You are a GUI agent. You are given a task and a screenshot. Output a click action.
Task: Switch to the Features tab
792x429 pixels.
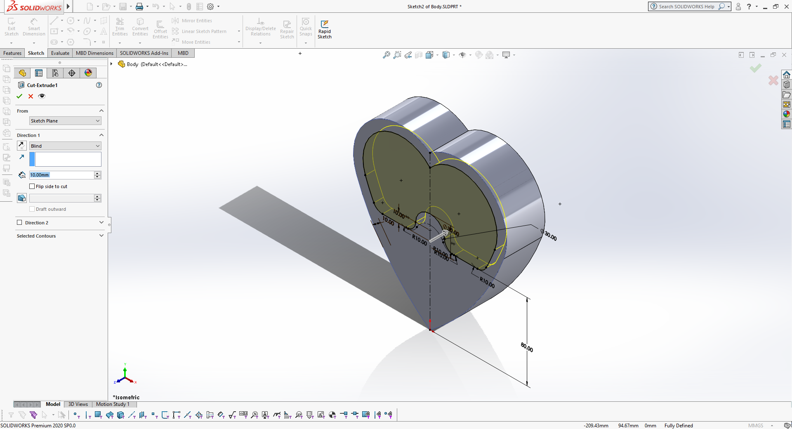[12, 53]
